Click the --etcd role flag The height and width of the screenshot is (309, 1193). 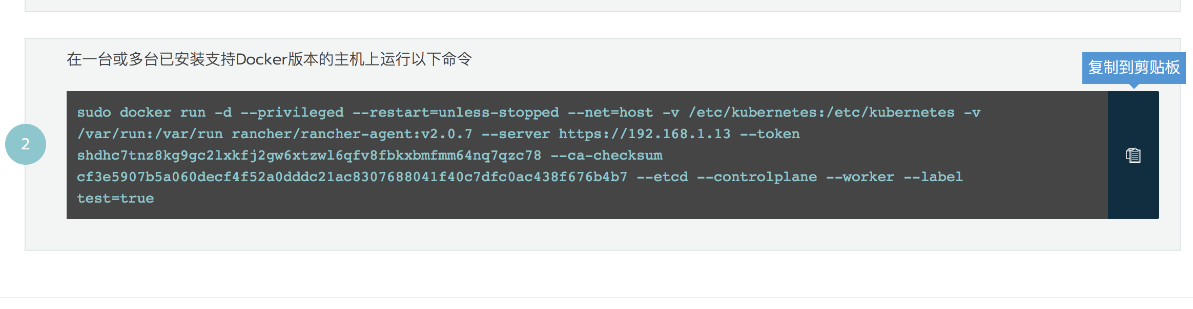[662, 177]
